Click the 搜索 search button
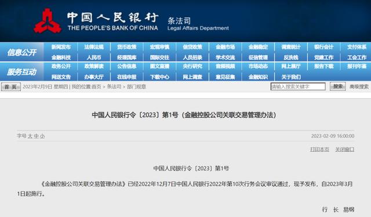The height and width of the screenshot is (217, 371). click(337, 86)
